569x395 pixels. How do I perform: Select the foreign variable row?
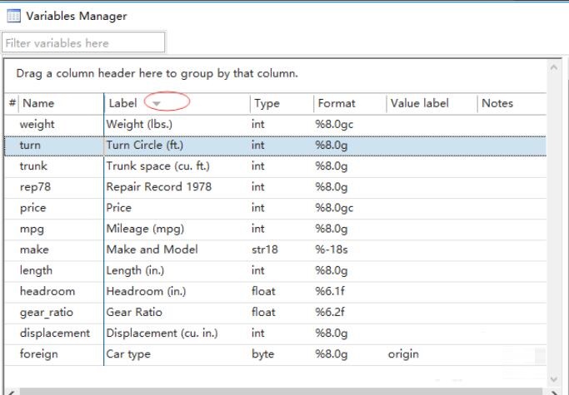[38, 354]
